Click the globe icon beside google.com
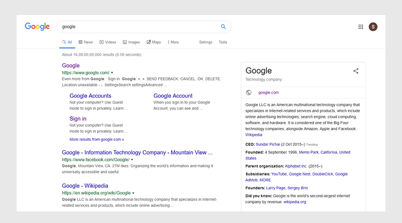402x223 pixels. tap(249, 92)
